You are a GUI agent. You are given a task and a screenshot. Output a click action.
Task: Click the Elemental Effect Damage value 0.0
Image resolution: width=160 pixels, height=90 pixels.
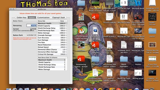(x=64, y=52)
